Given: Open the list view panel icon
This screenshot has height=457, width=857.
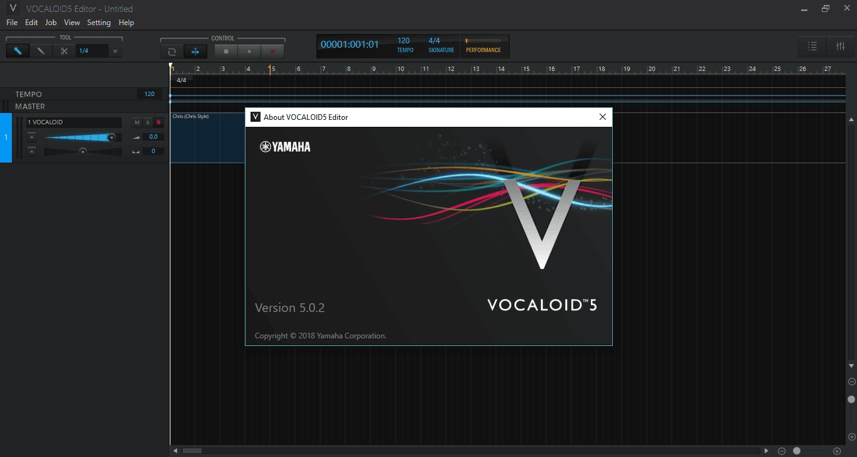Looking at the screenshot, I should [x=812, y=46].
